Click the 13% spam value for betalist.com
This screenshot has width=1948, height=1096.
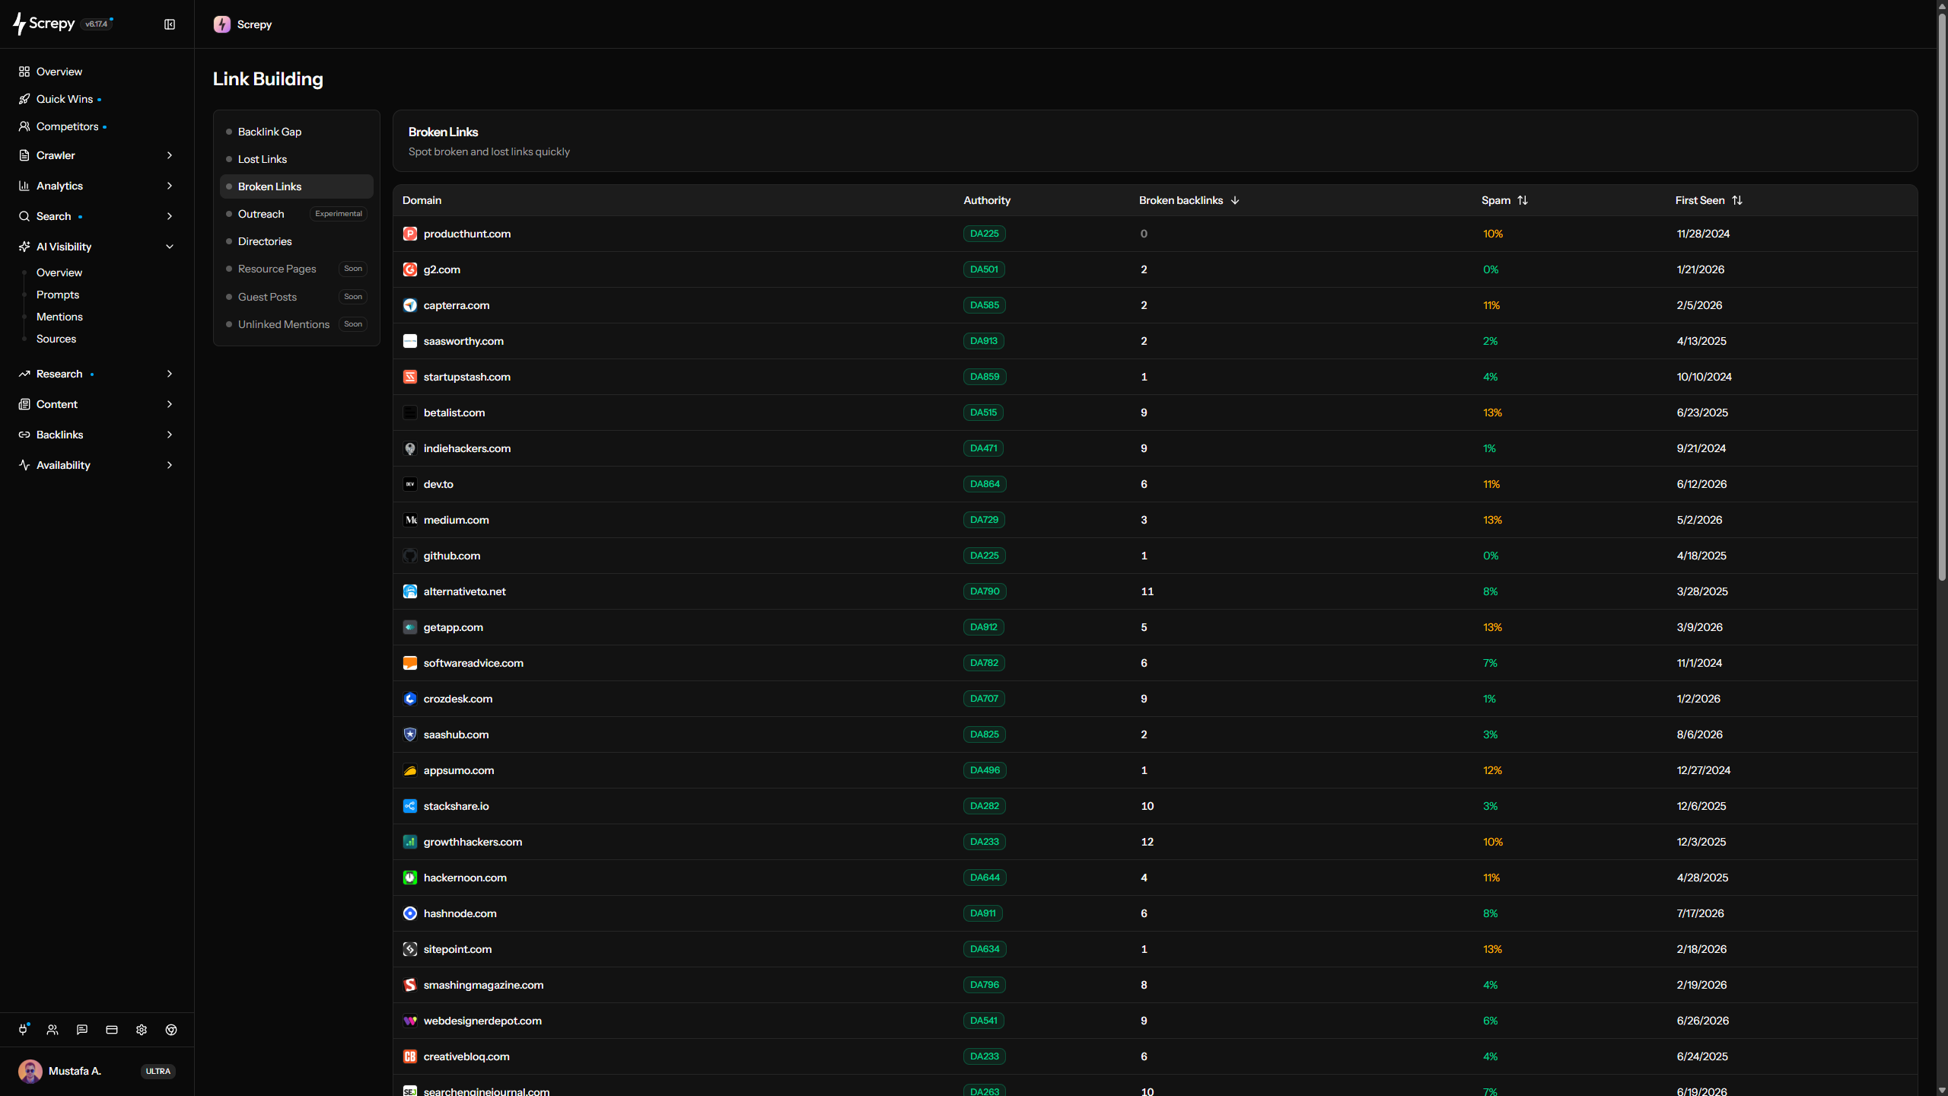coord(1492,413)
